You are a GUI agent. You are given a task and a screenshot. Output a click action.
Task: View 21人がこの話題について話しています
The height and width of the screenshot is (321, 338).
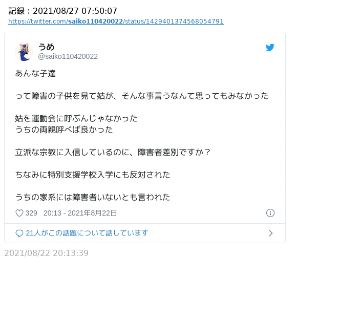(87, 233)
